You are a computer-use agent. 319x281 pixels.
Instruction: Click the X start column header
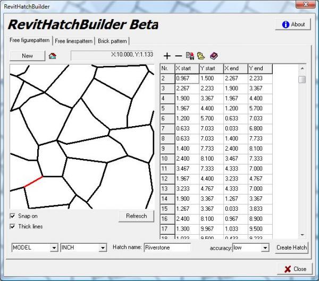pos(187,69)
